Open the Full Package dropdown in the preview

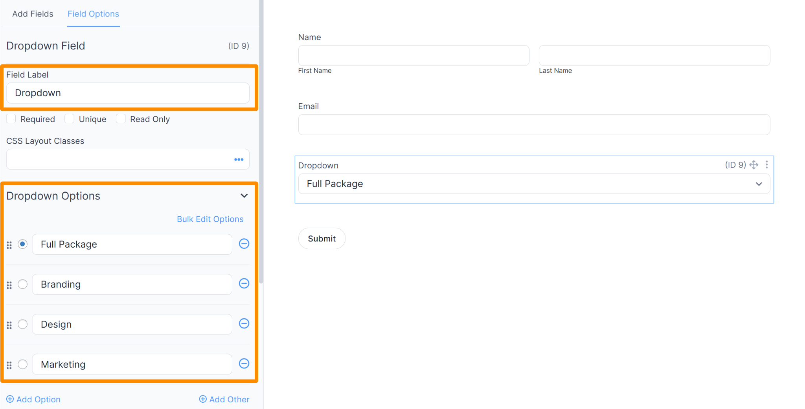[x=534, y=183]
